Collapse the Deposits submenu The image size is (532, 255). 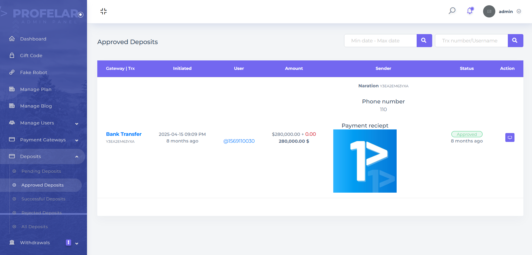pyautogui.click(x=77, y=157)
